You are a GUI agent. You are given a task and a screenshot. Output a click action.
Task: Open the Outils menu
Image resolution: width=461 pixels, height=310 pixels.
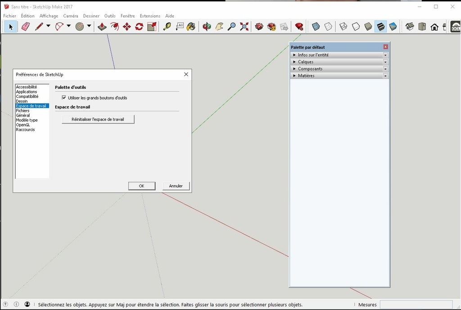[110, 16]
